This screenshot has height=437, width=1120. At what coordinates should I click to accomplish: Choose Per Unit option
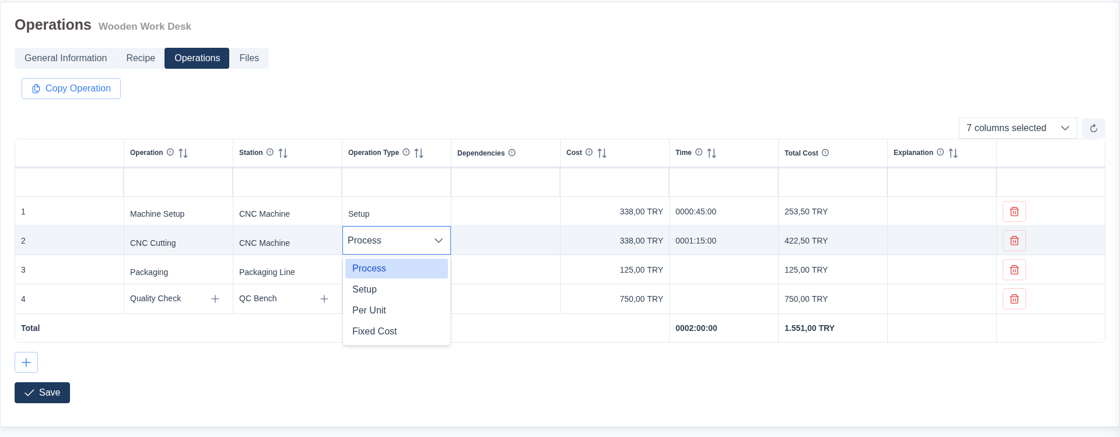click(x=397, y=311)
